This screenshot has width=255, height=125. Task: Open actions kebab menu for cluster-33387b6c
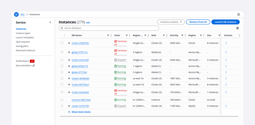click(226, 43)
